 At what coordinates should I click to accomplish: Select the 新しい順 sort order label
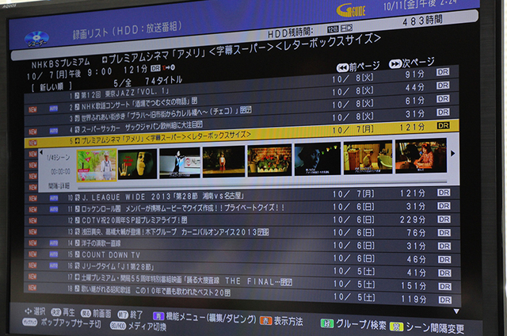point(51,86)
